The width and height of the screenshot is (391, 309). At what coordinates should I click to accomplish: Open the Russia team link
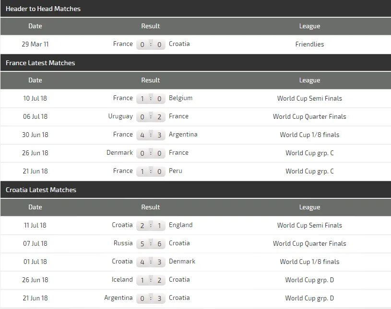[123, 243]
